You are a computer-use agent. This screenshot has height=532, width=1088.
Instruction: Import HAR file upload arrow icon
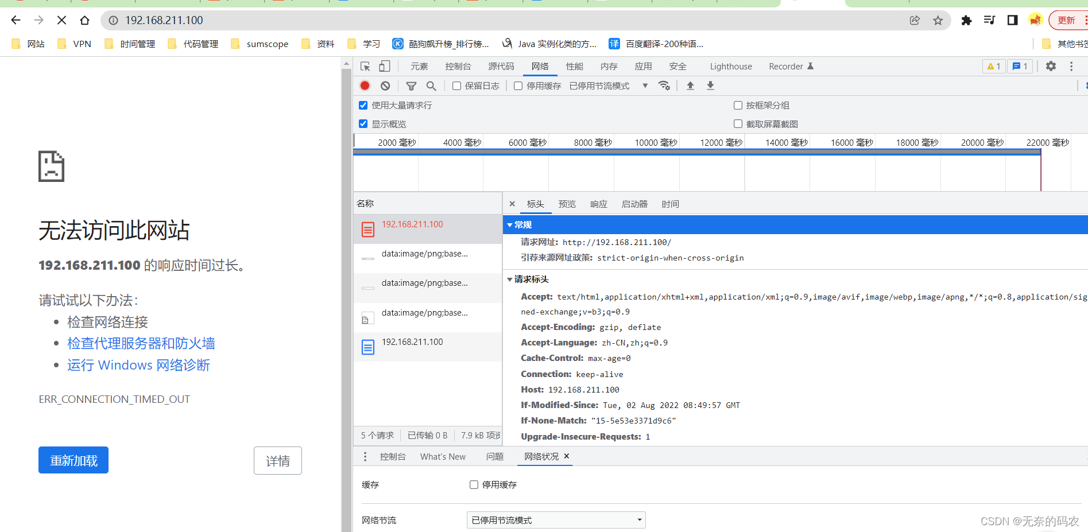690,86
